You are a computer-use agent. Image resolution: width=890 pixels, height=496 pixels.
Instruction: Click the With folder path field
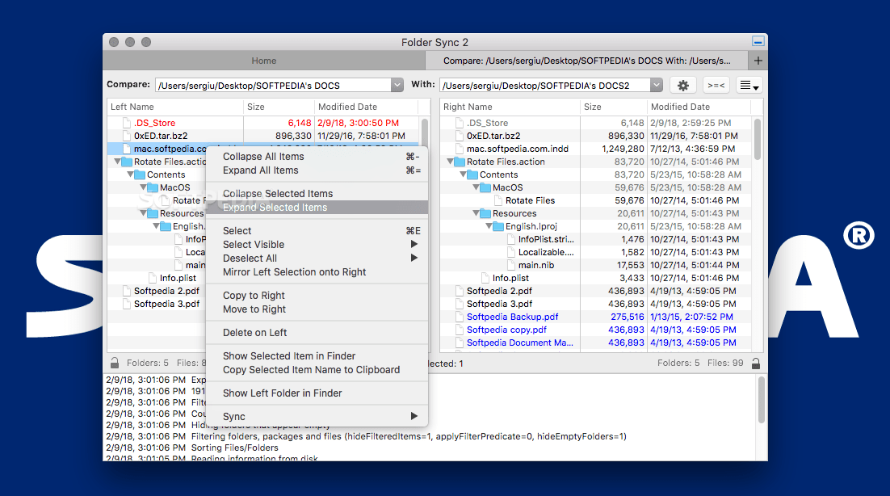(x=545, y=85)
